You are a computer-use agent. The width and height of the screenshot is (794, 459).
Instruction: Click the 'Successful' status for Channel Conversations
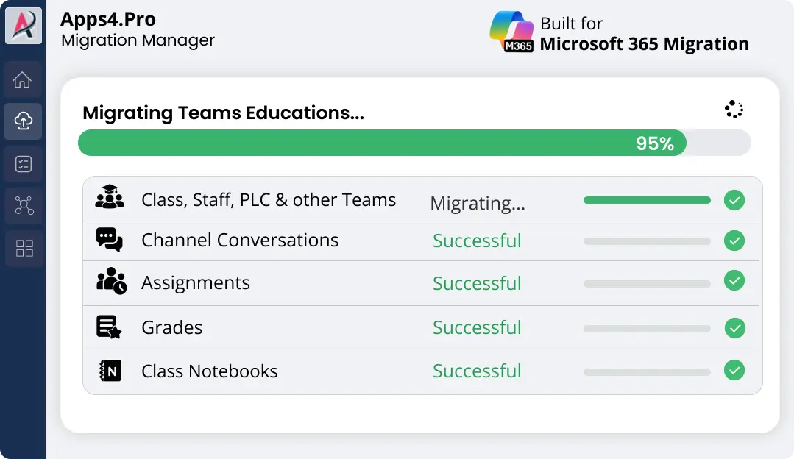coord(477,241)
